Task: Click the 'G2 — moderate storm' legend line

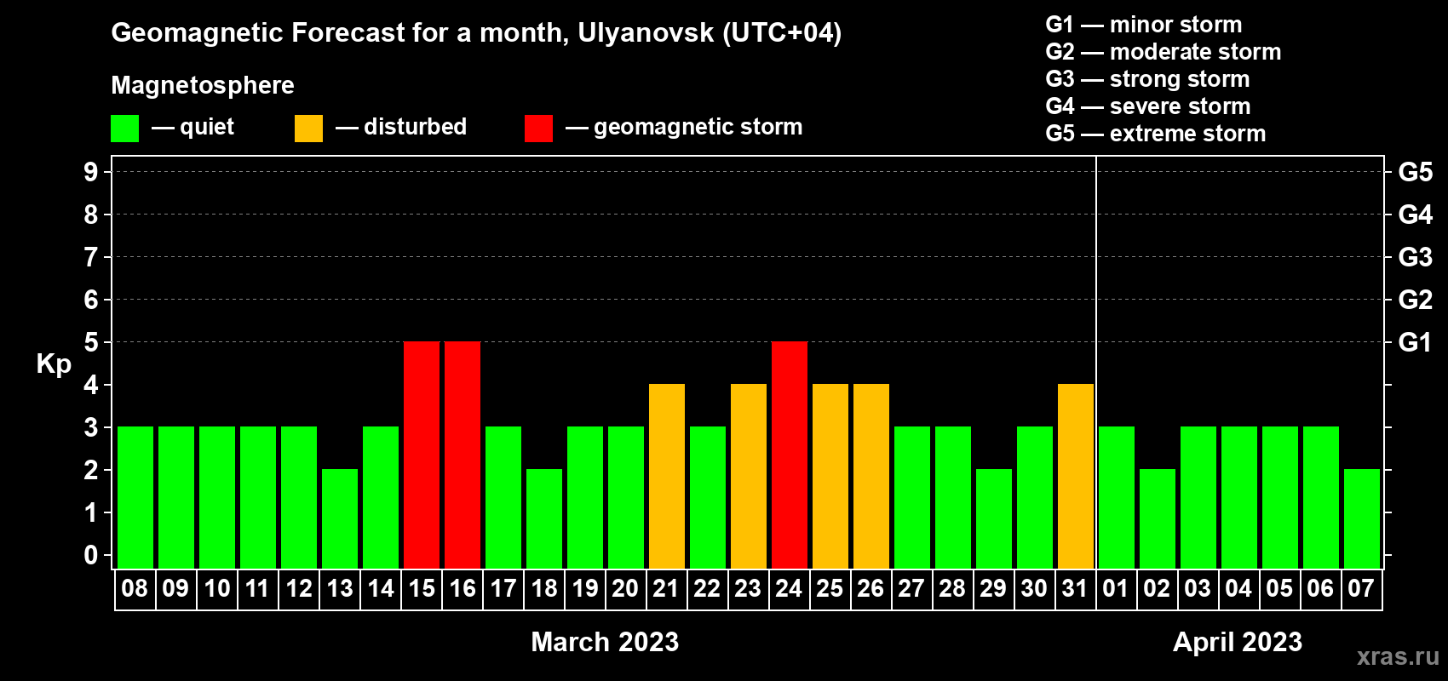Action: point(1164,52)
